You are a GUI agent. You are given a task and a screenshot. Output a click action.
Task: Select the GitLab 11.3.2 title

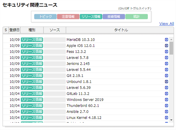(78, 94)
